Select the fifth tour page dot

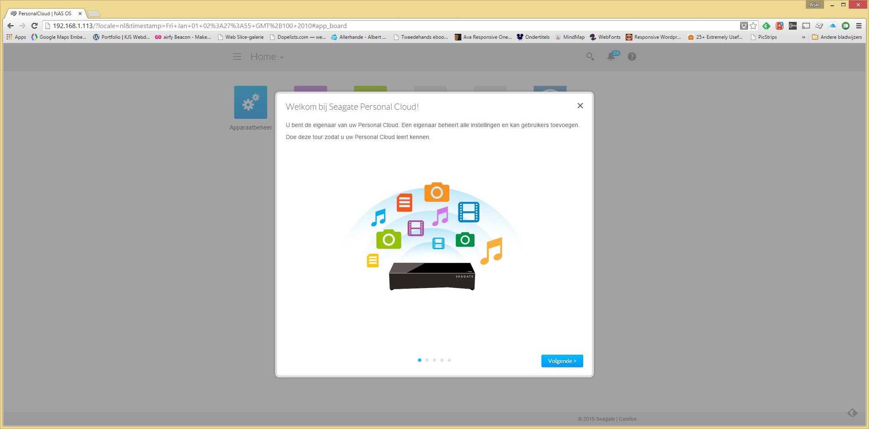coord(449,360)
